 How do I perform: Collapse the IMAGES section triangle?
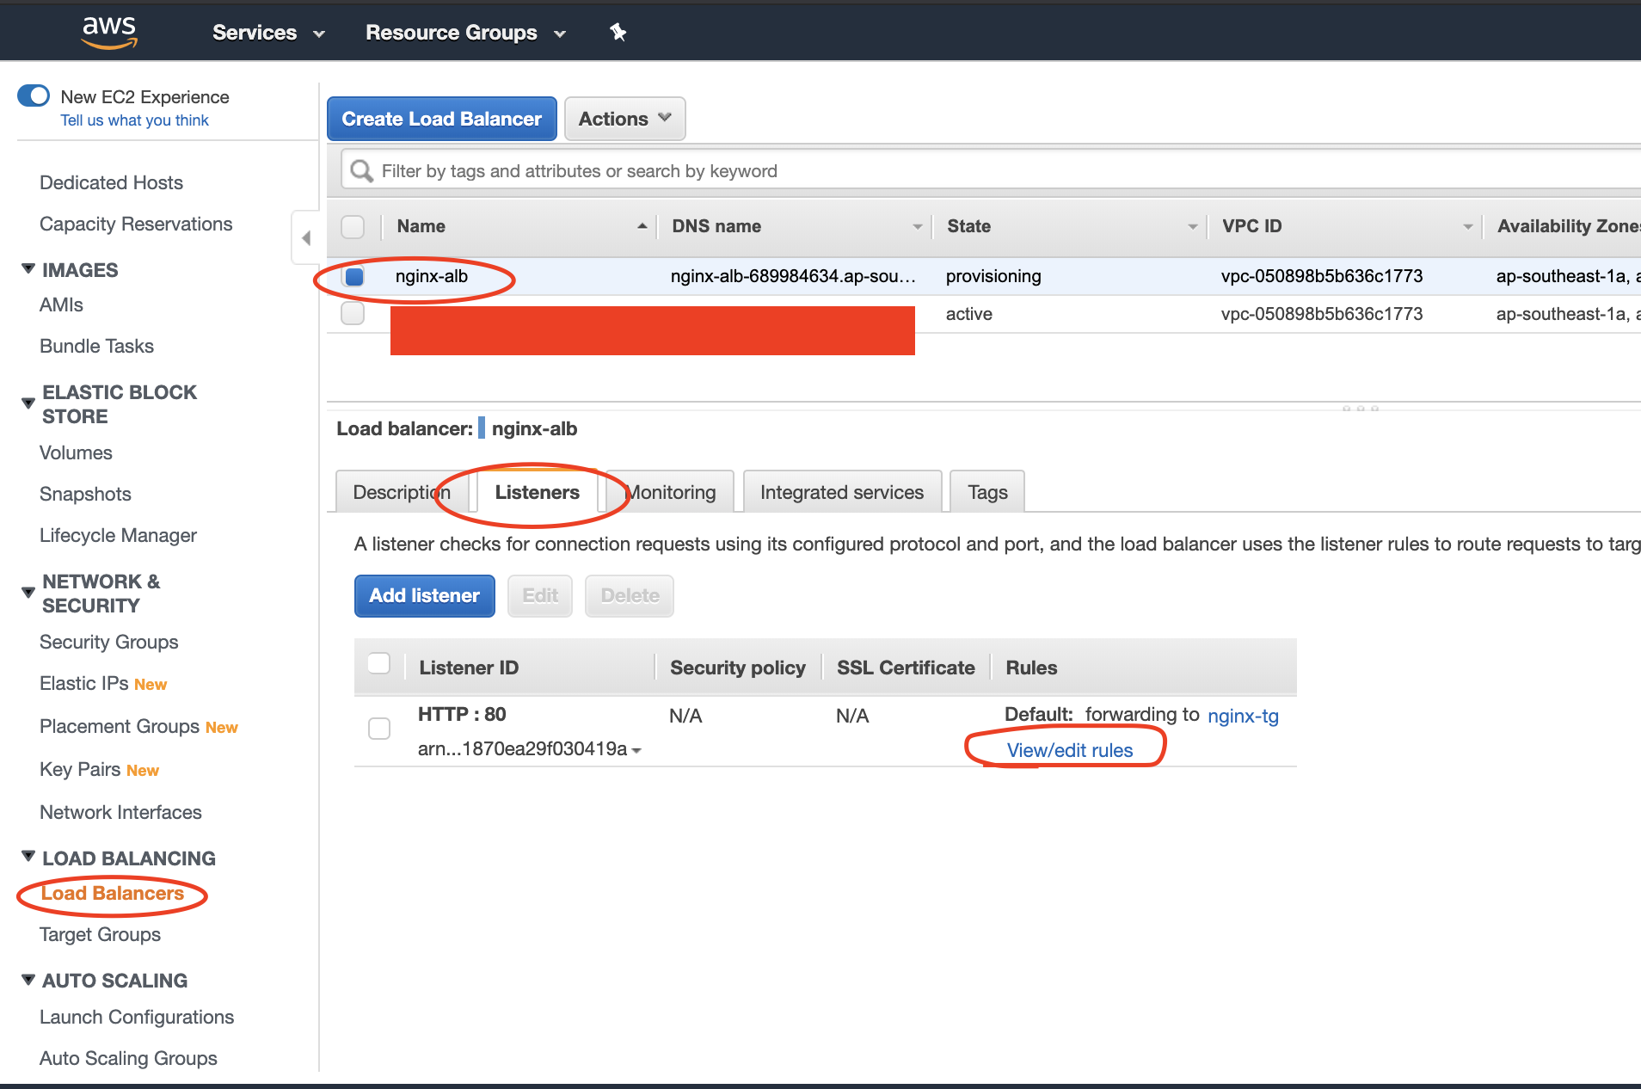point(28,269)
